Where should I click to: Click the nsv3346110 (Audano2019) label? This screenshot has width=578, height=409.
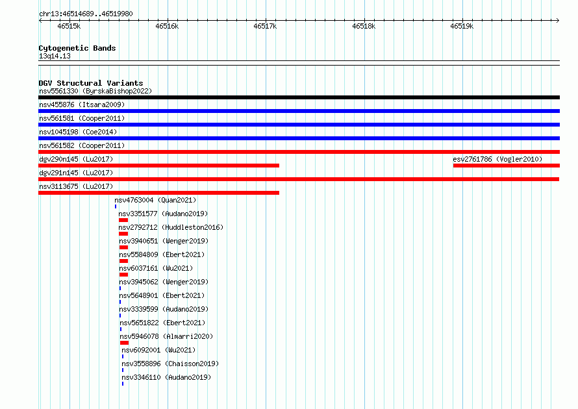166,377
